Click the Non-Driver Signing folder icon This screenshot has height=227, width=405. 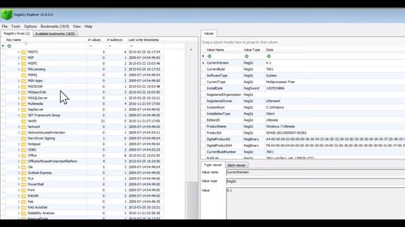24,139
